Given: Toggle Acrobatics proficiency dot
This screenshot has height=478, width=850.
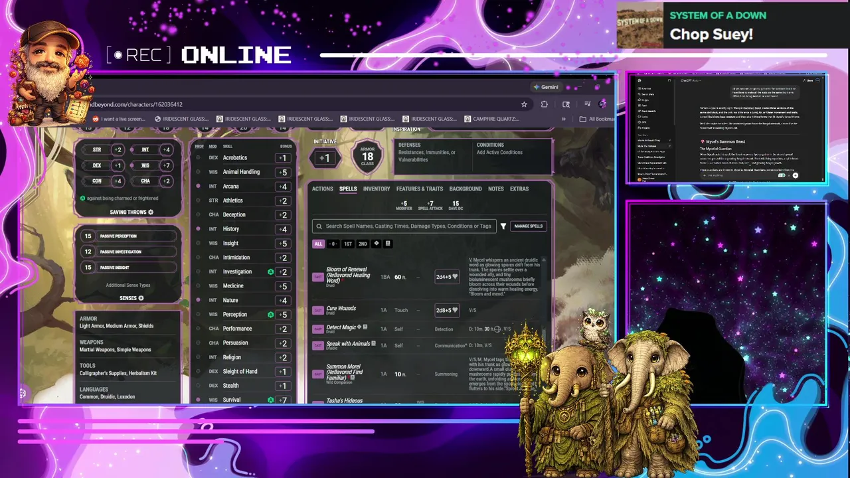Looking at the screenshot, I should point(198,158).
